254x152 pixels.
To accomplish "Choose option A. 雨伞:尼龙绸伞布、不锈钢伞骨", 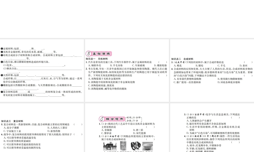I will [204, 145].
